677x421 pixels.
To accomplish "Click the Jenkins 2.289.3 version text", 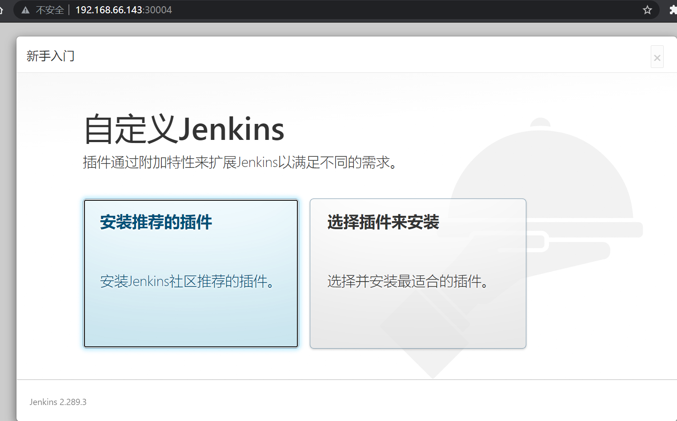I will tap(58, 402).
